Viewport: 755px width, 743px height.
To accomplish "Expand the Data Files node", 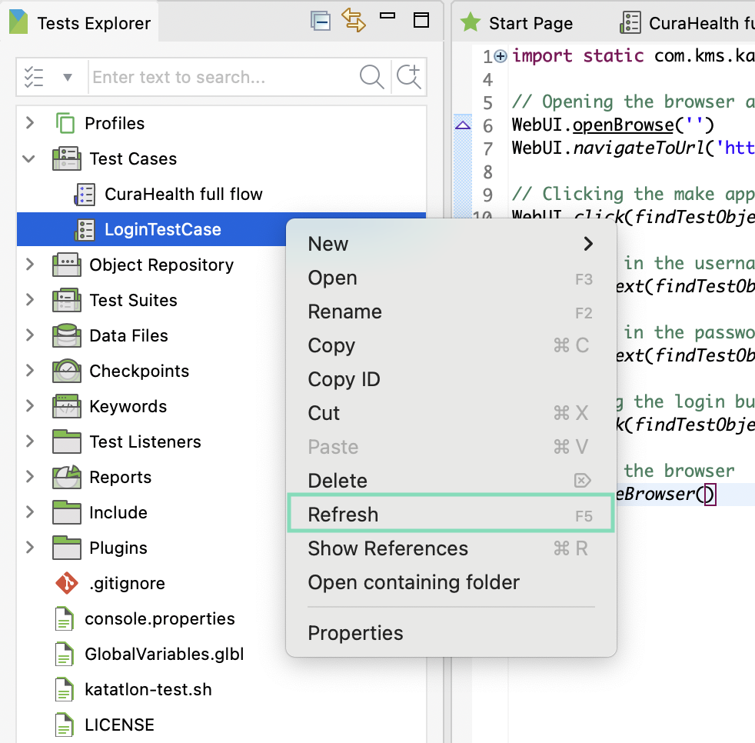I will (x=30, y=335).
